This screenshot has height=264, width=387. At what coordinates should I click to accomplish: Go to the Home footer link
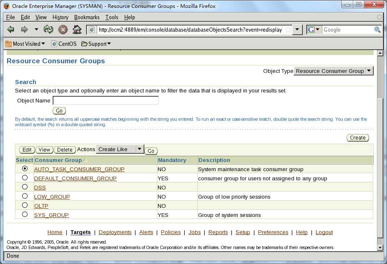pos(55,232)
